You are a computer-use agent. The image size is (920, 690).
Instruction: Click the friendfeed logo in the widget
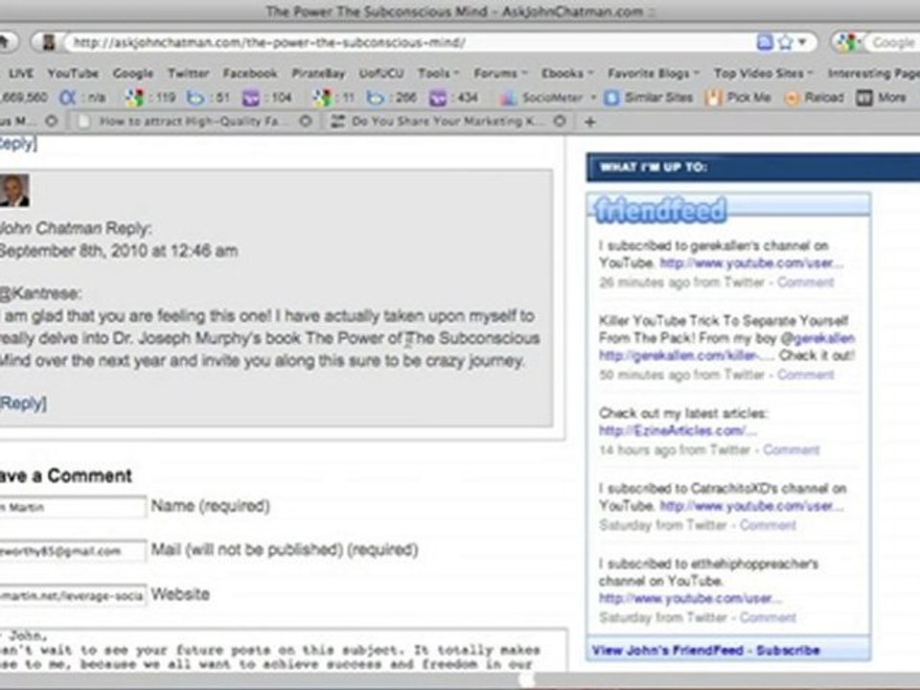point(660,210)
